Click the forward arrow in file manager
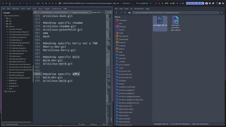 click(x=121, y=13)
